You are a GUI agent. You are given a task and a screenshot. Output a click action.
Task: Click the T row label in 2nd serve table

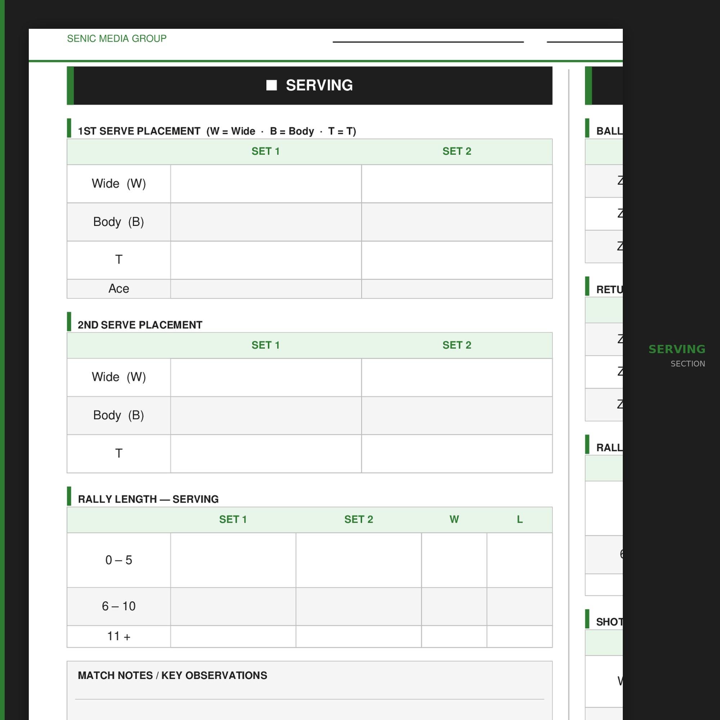[x=119, y=453]
